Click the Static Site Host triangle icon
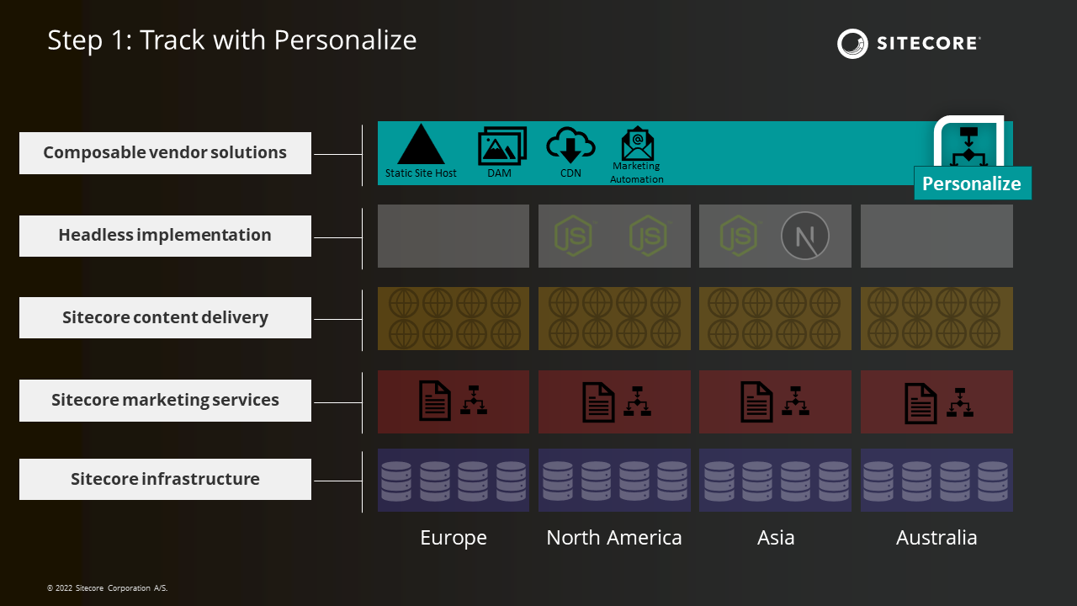 [x=421, y=144]
